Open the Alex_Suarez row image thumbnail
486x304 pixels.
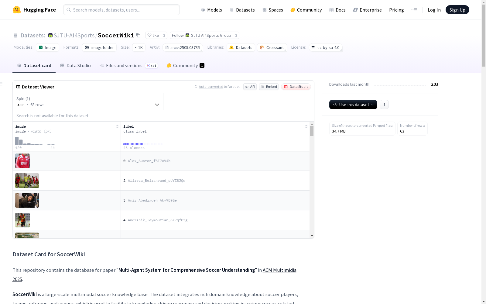[x=22, y=161]
